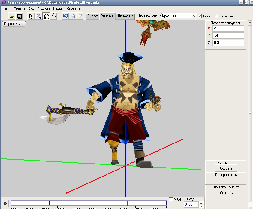Select the hand pan tool
Image resolution: width=253 pixels, height=209 pixels.
coord(53,16)
